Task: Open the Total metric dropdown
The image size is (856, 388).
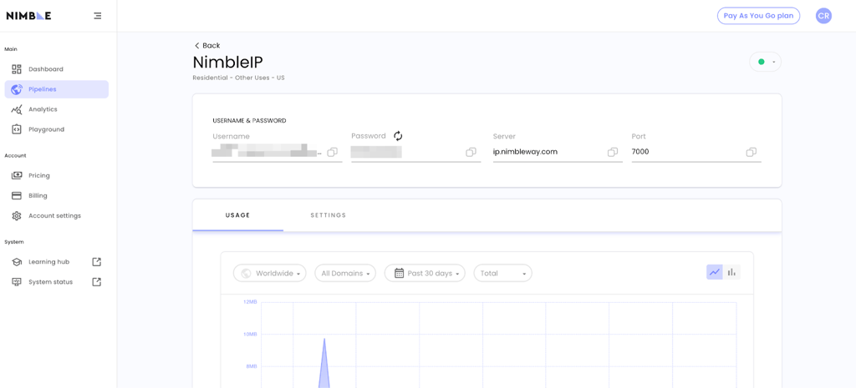Action: pyautogui.click(x=502, y=273)
